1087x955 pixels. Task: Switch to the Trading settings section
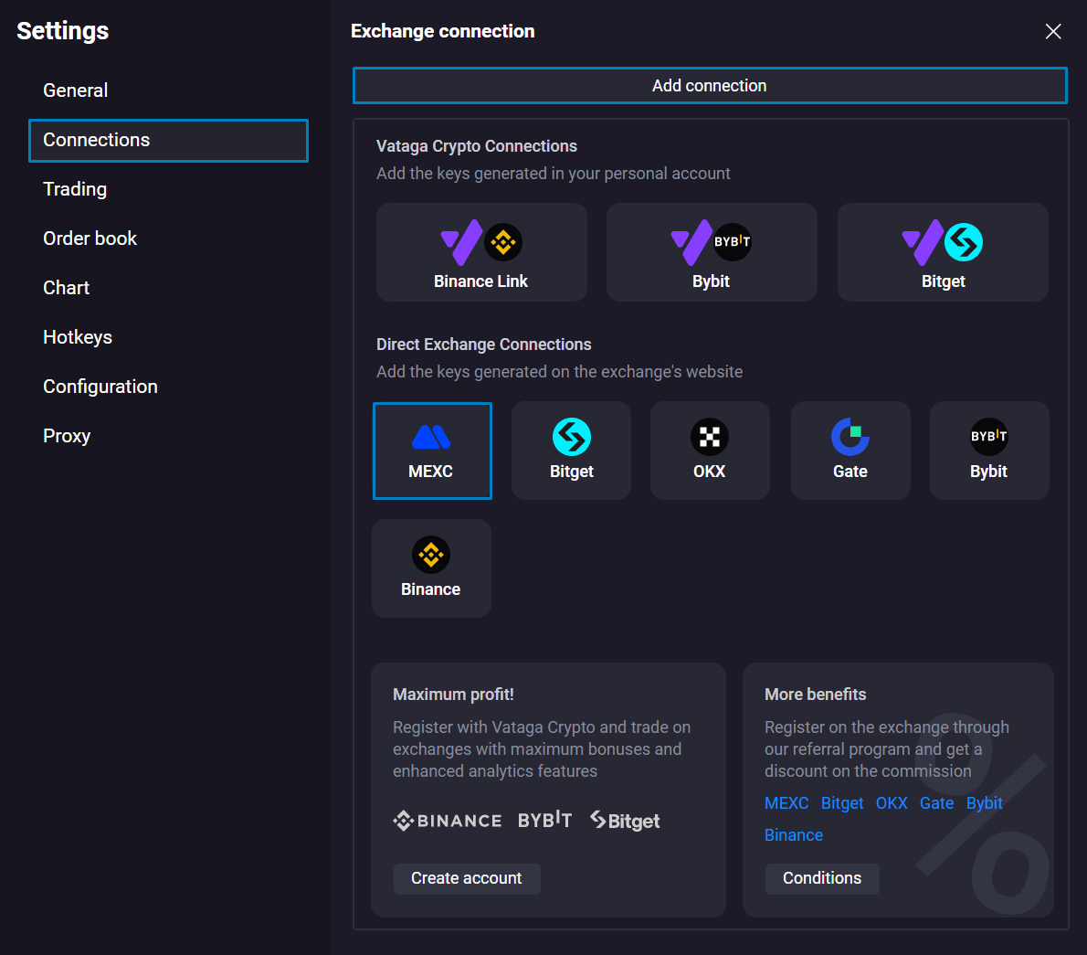[x=74, y=189]
